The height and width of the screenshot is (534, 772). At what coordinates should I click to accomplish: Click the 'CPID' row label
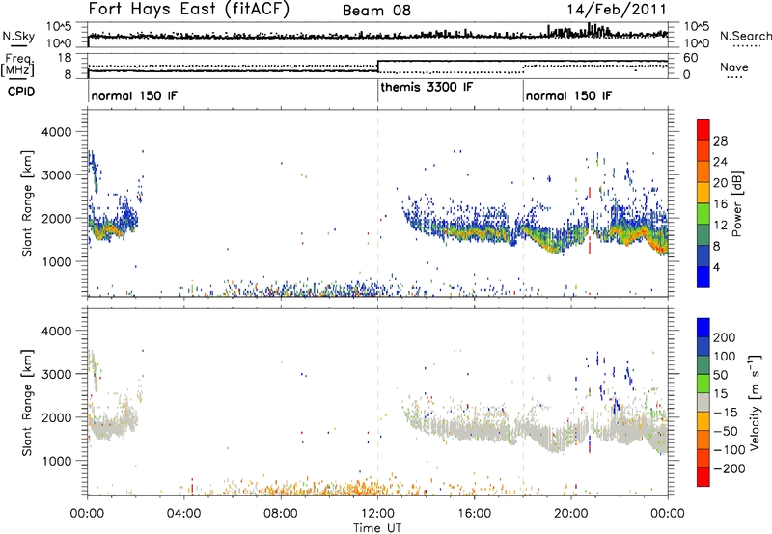[x=21, y=92]
